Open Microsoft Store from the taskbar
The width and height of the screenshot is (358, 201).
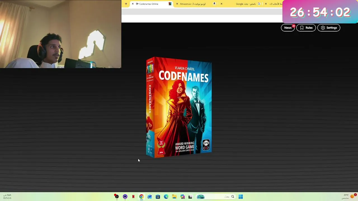pyautogui.click(x=158, y=197)
